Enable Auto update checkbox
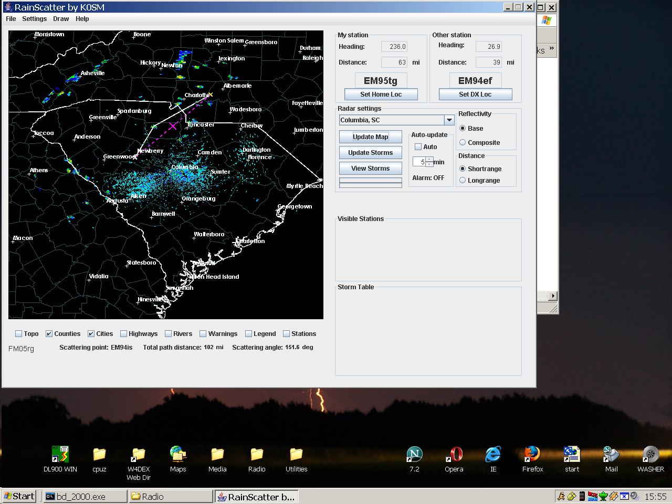 [x=418, y=147]
